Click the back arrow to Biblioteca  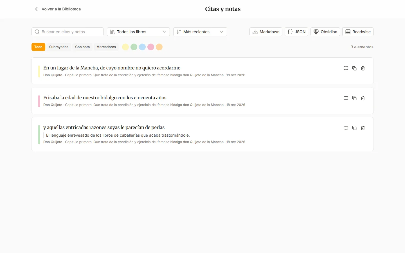37,9
